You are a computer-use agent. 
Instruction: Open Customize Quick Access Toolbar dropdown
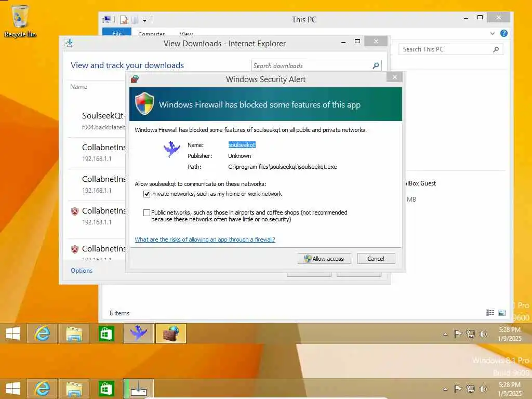[144, 20]
